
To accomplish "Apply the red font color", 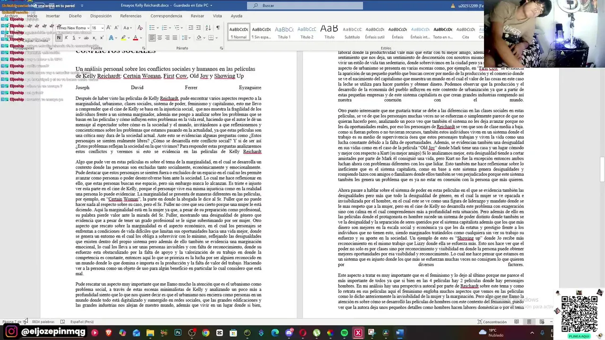I will click(x=135, y=38).
